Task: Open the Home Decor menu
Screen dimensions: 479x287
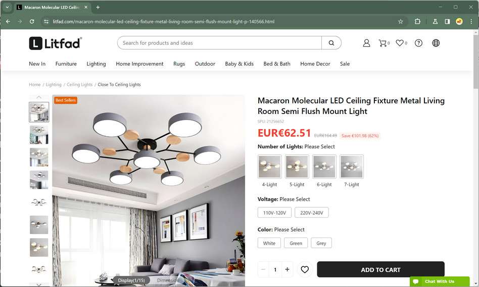Action: pyautogui.click(x=315, y=64)
